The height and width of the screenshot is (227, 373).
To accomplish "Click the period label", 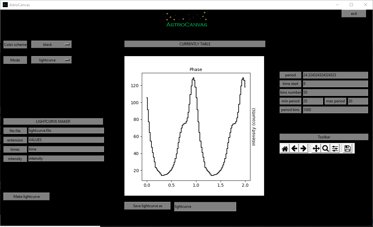I will 290,75.
